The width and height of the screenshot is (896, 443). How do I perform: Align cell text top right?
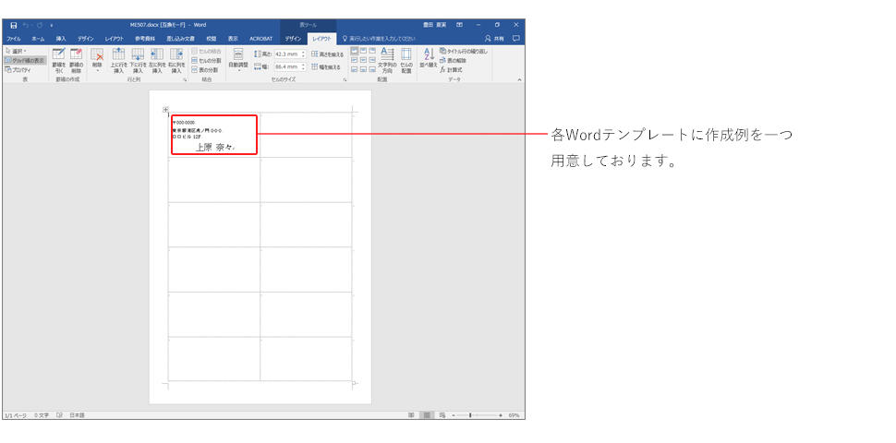(x=372, y=51)
